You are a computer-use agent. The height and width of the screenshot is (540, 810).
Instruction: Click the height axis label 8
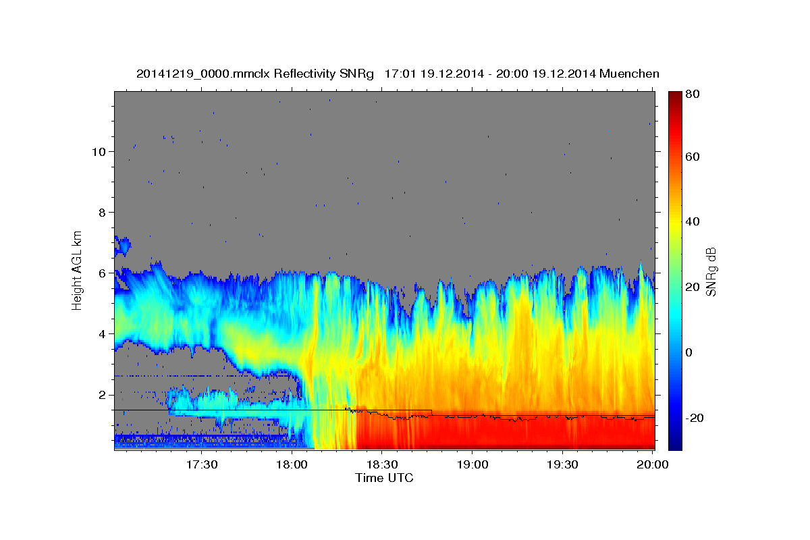[103, 212]
